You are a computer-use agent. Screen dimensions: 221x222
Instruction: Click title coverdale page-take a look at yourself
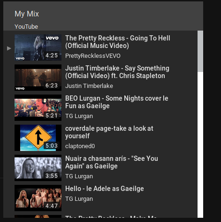pos(109,132)
